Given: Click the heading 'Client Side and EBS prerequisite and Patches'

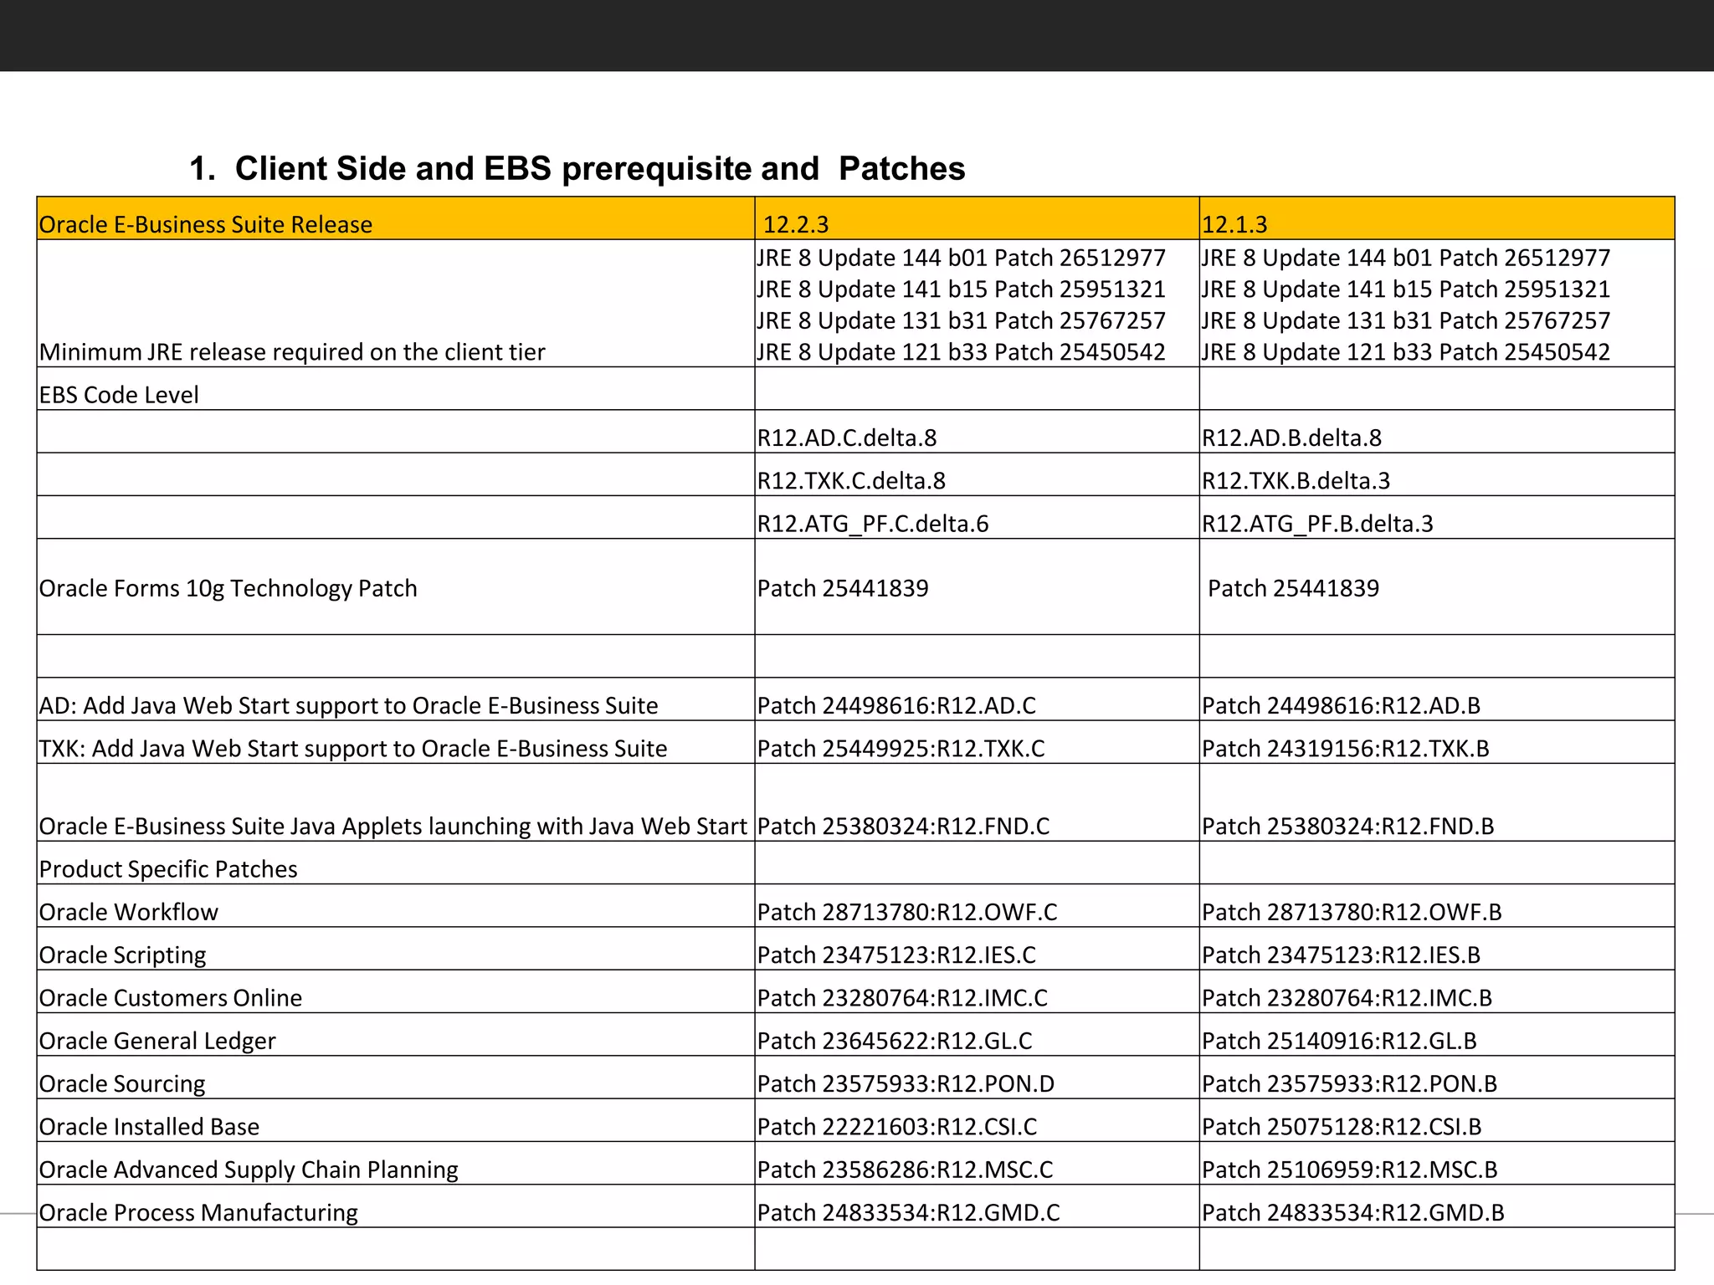Looking at the screenshot, I should (x=599, y=169).
